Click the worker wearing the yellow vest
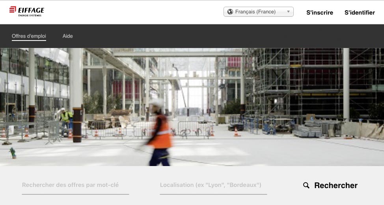Screen dimensions: 384x205 tap(65, 117)
